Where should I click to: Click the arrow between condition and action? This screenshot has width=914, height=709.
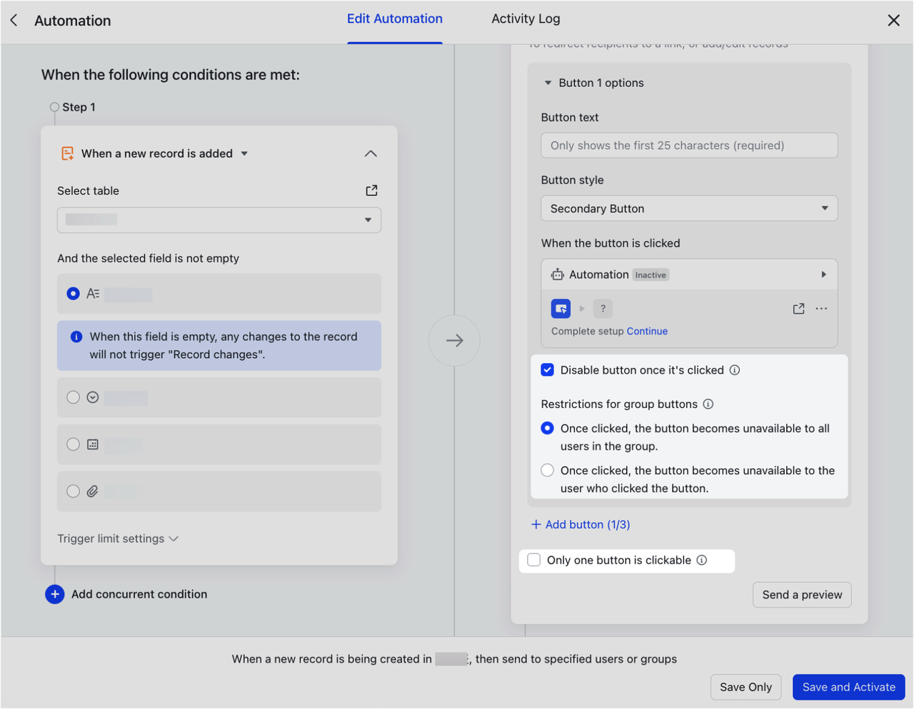[455, 340]
